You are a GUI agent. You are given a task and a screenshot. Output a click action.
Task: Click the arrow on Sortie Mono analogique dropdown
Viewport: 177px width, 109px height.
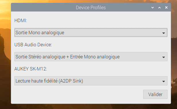point(163,33)
